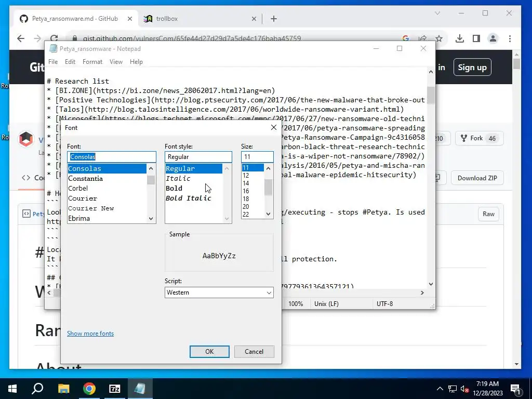Image resolution: width=532 pixels, height=399 pixels.
Task: Open notification center icon
Action: [515, 389]
